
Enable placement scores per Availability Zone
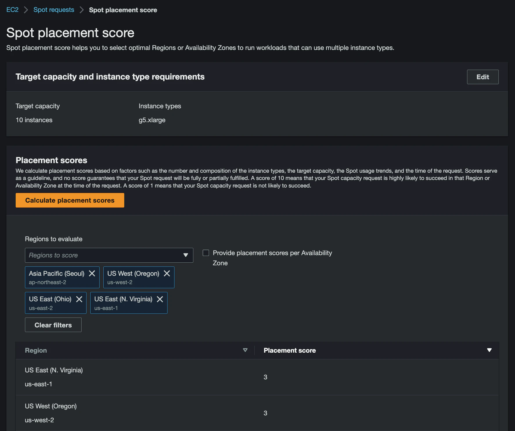(206, 253)
